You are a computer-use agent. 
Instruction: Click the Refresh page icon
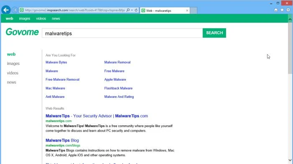(x=136, y=10)
